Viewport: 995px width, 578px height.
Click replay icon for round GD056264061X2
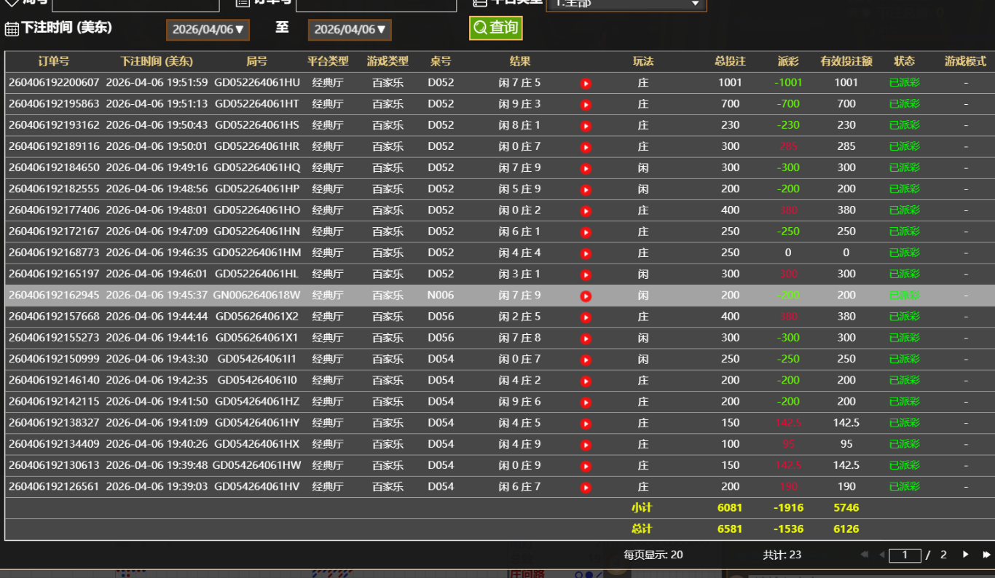(586, 317)
